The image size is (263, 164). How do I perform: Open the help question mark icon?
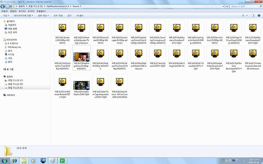259,16
